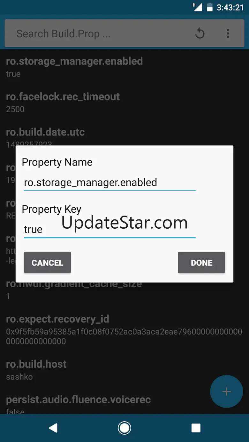249x442 pixels.
Task: Select the ro.storage_manager.enabled list entry
Action: tap(124, 67)
